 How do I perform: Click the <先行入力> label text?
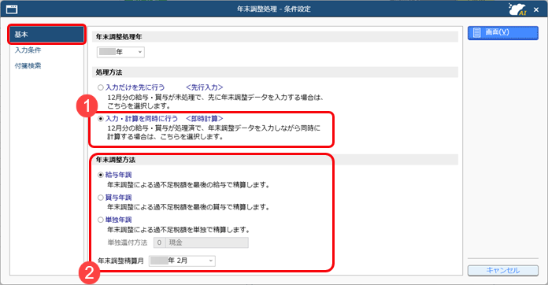[x=205, y=87]
